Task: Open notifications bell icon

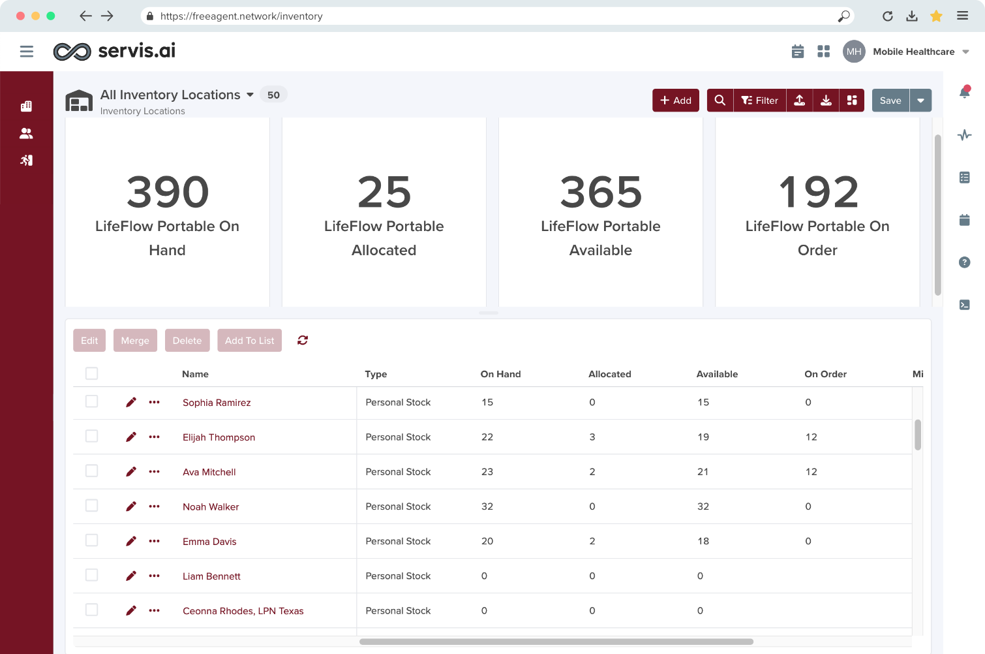Action: 965,92
